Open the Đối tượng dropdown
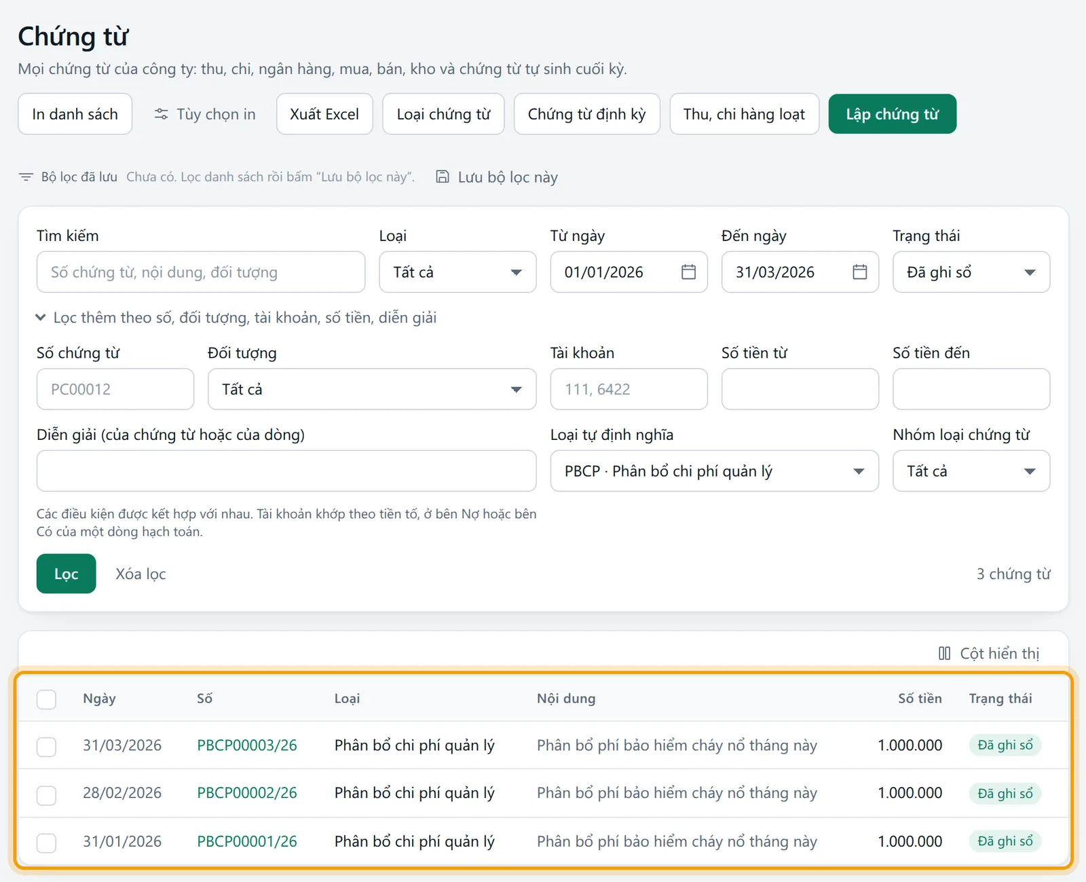 tap(372, 389)
